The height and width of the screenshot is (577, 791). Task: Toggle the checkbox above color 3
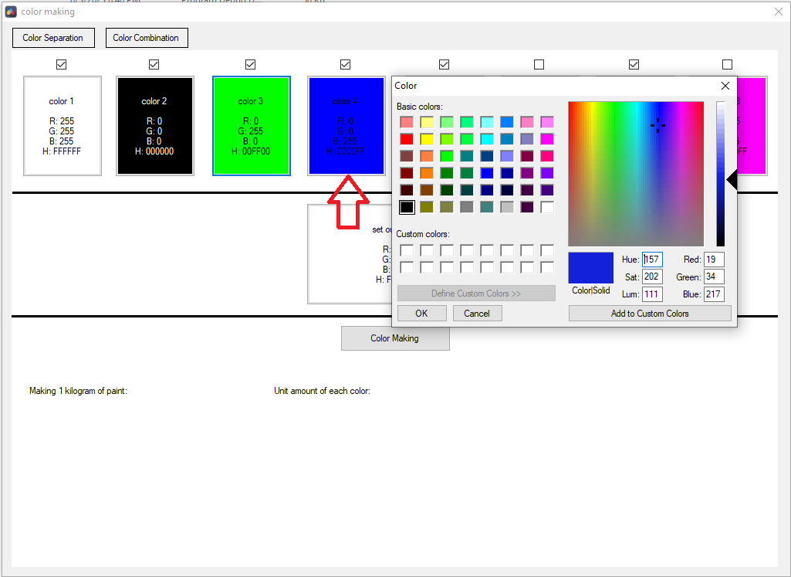(x=250, y=65)
